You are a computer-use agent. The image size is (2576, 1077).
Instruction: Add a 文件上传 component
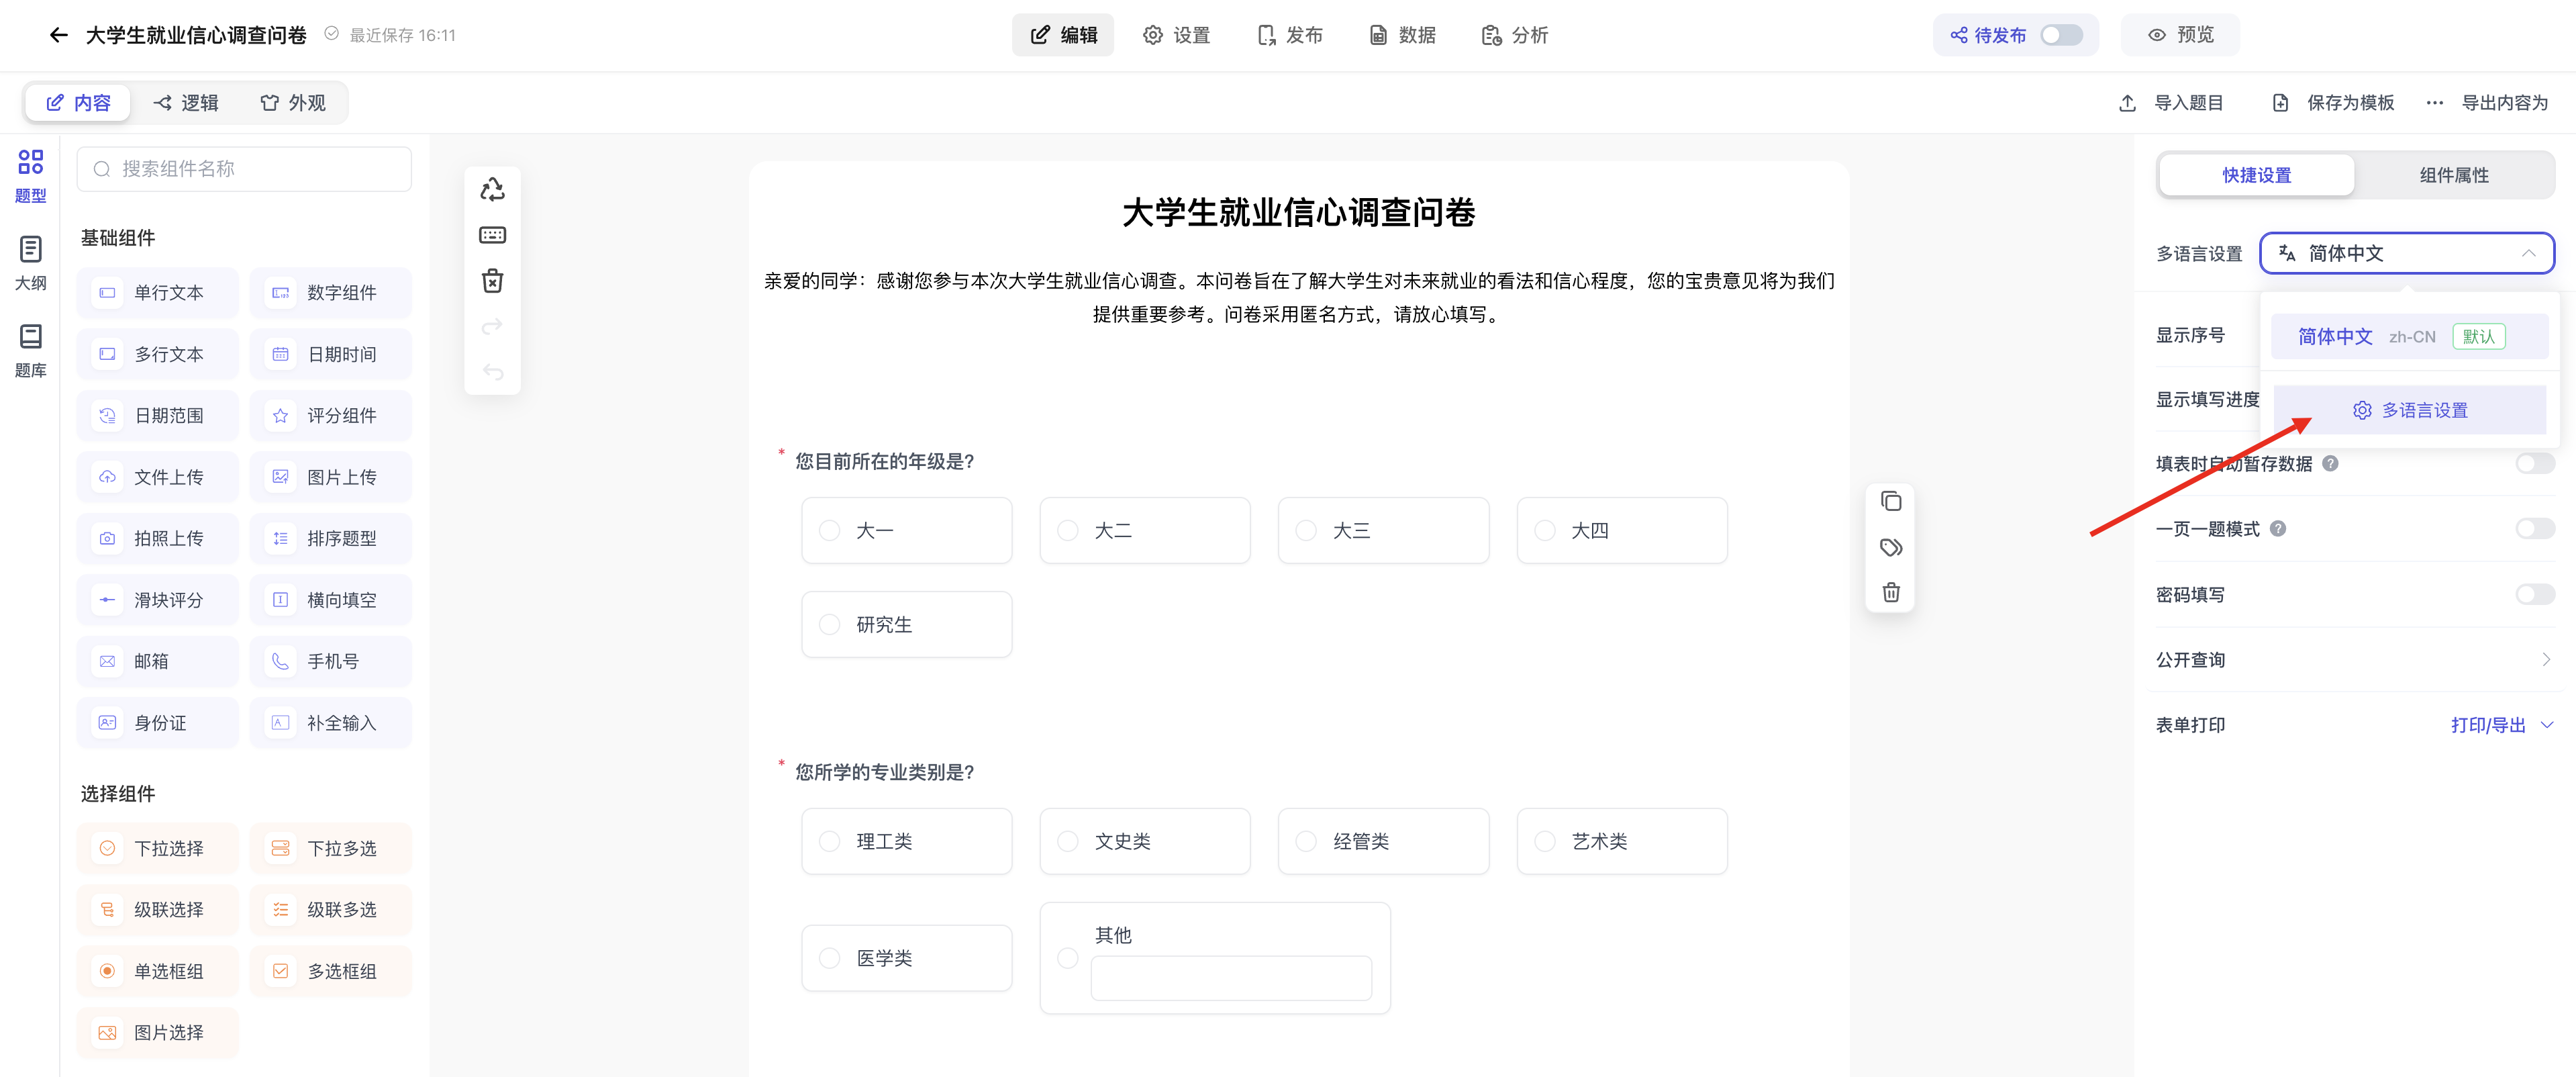point(157,477)
